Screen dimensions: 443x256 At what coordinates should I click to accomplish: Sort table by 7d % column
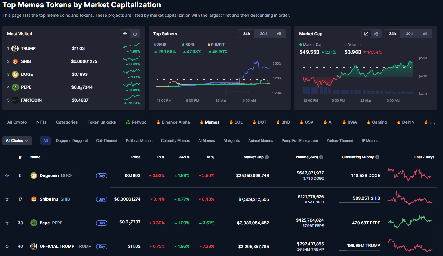coord(210,157)
